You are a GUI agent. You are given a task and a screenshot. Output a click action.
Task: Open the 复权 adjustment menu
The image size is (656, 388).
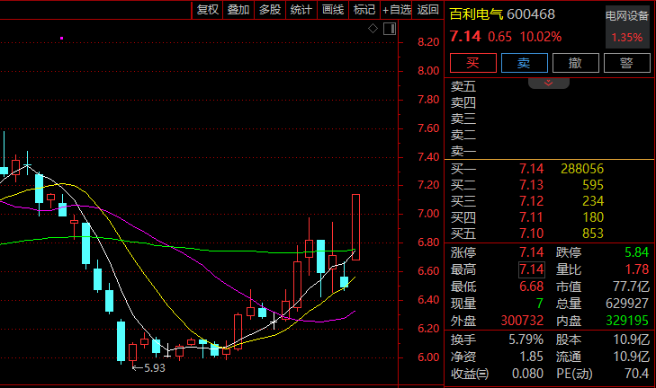click(208, 10)
